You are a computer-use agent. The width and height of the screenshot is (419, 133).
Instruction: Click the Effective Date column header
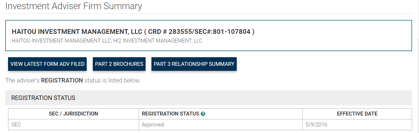tap(357, 114)
